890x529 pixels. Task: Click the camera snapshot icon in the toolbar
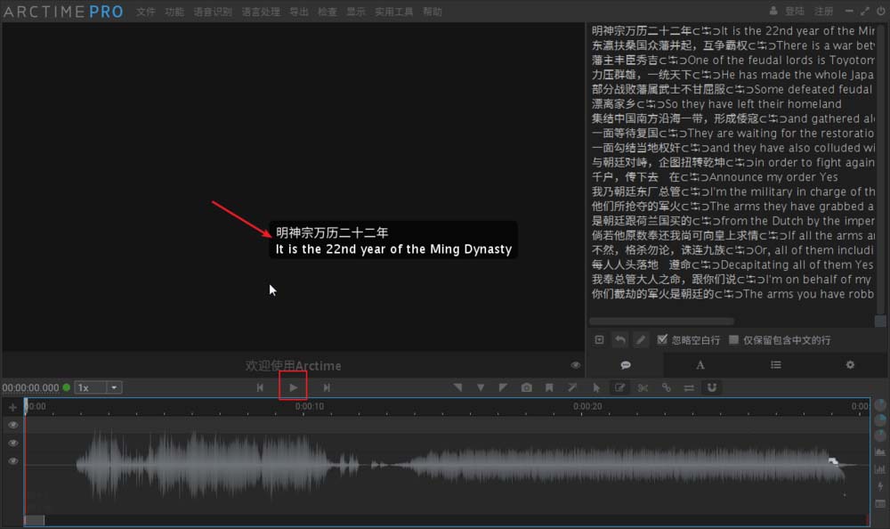(526, 387)
